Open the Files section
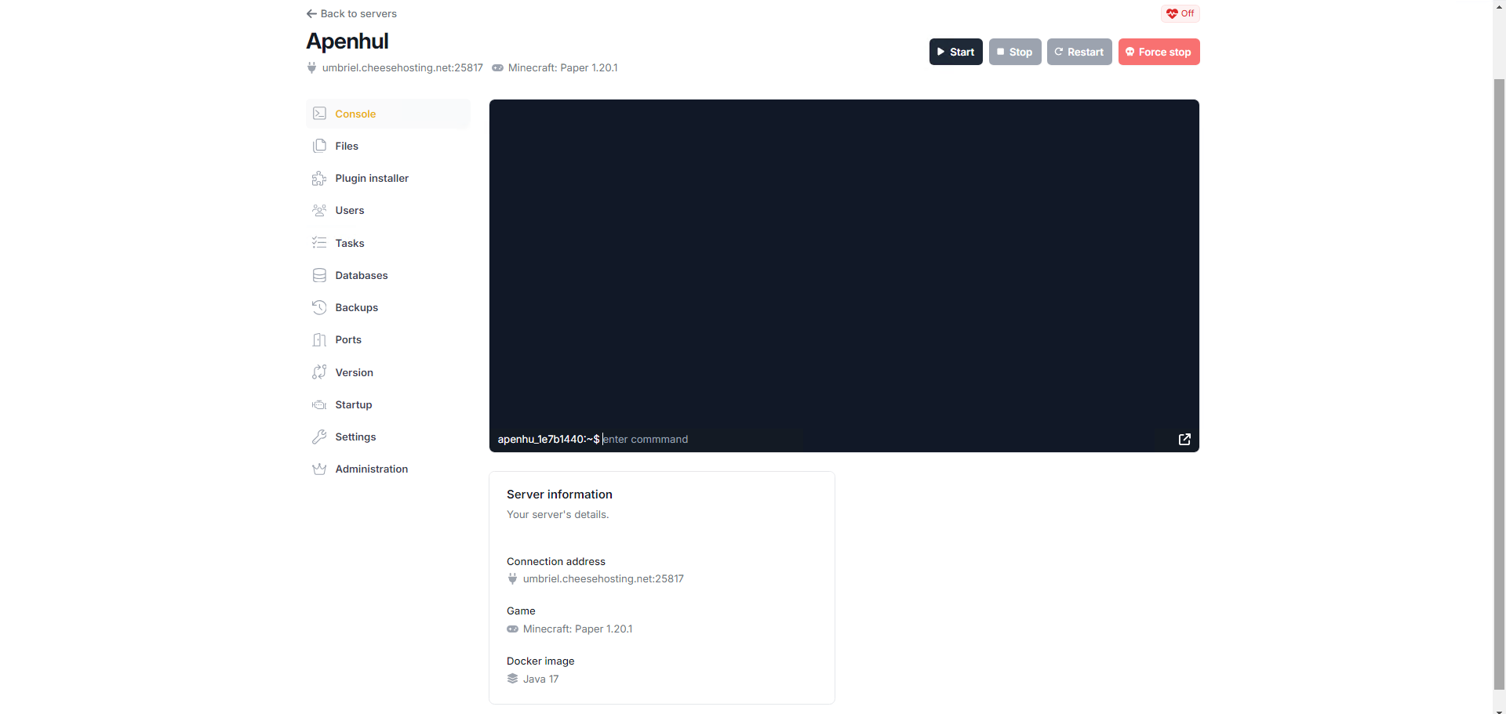 click(x=347, y=147)
